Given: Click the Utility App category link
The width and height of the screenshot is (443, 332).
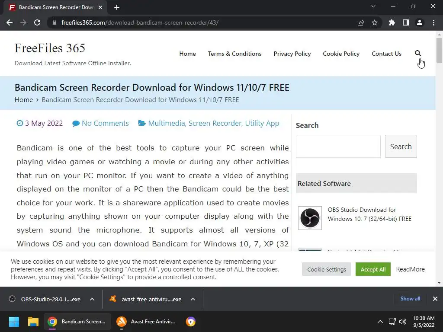Looking at the screenshot, I should point(262,123).
